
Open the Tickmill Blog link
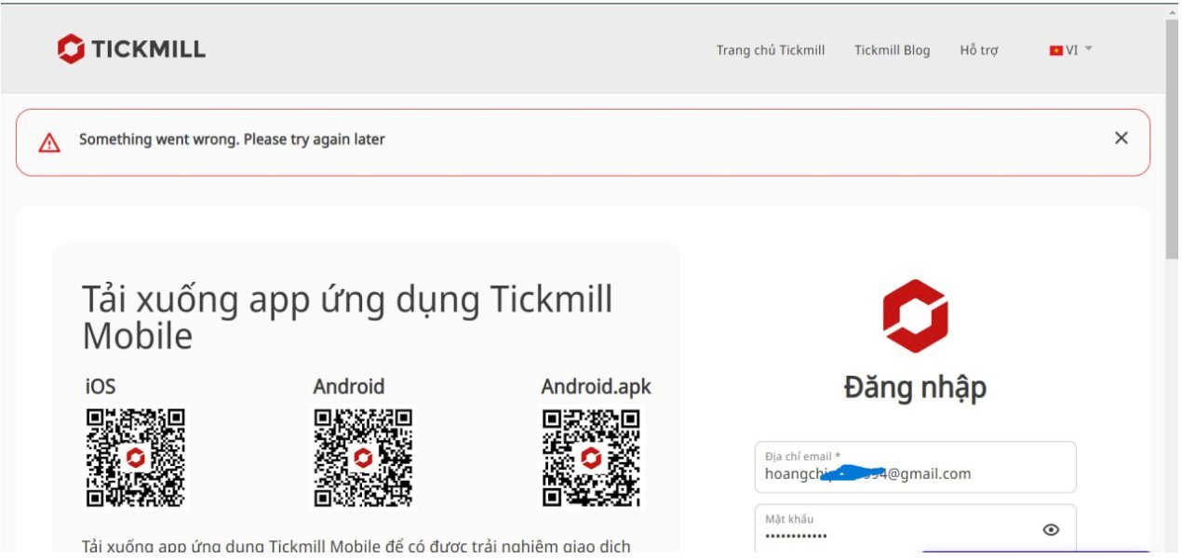click(892, 50)
